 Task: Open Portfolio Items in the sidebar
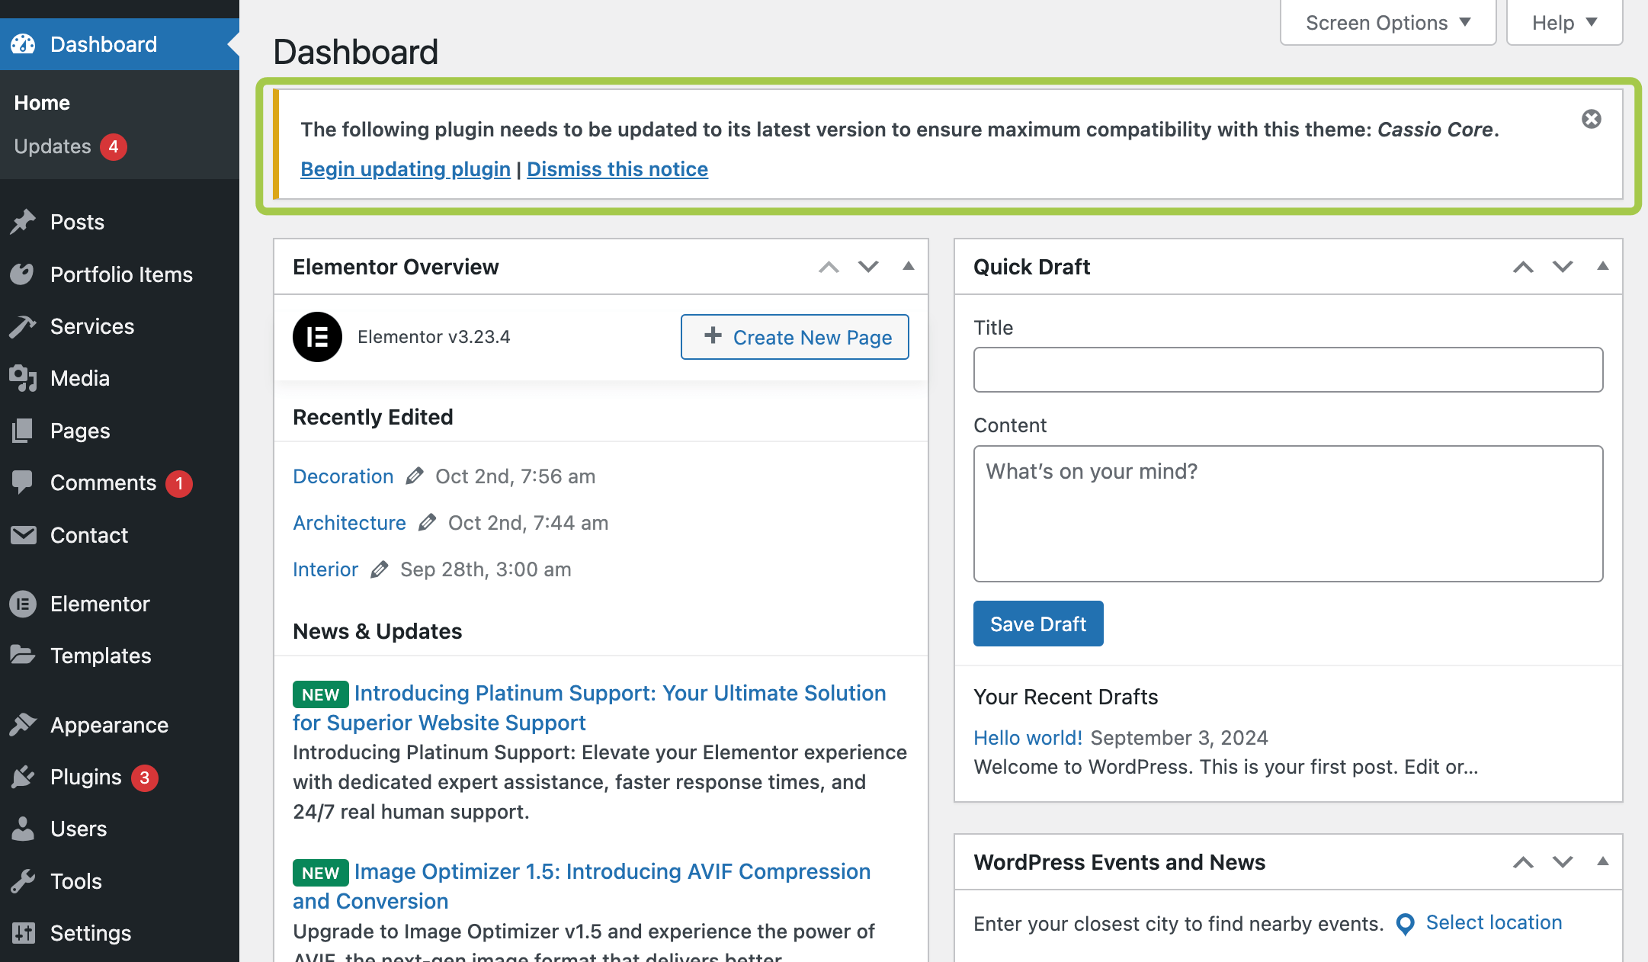[x=121, y=274]
